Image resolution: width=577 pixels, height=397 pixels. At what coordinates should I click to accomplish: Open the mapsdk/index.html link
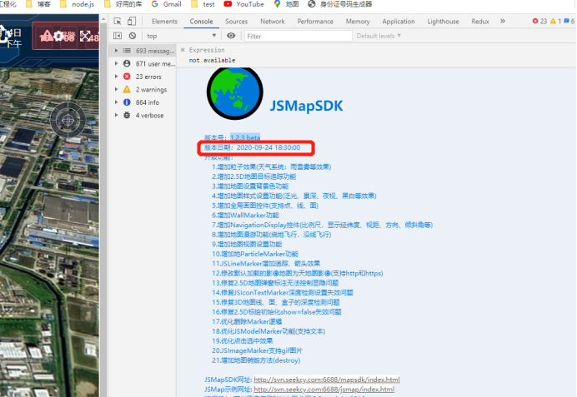(x=327, y=380)
